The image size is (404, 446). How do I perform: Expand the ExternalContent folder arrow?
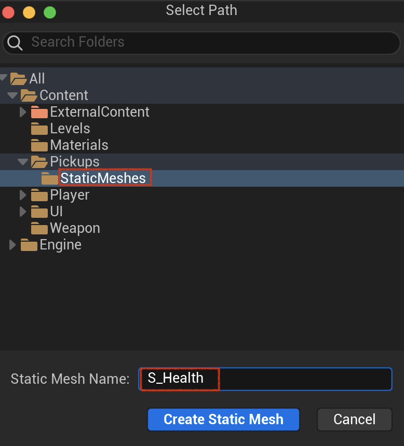tap(23, 112)
